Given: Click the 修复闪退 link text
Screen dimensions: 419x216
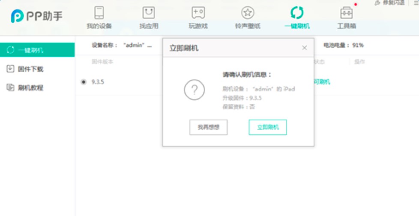Looking at the screenshot, I should point(394,3).
